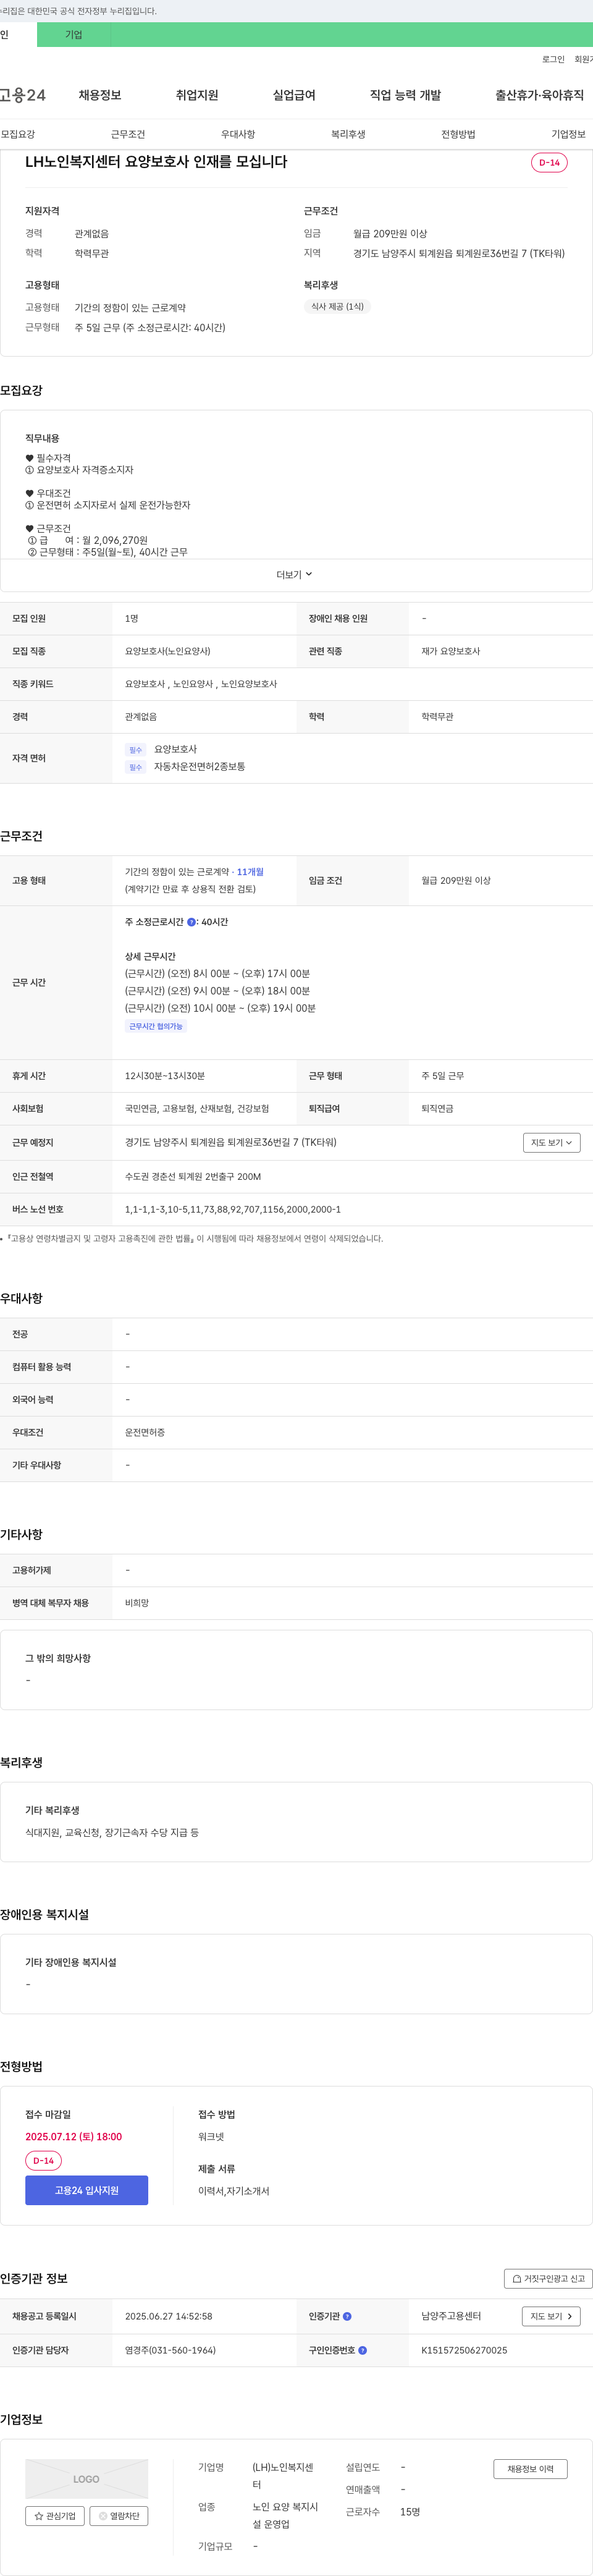Click contact 염경주(031-560-1964)
Viewport: 593px width, 2576px height.
point(170,2350)
